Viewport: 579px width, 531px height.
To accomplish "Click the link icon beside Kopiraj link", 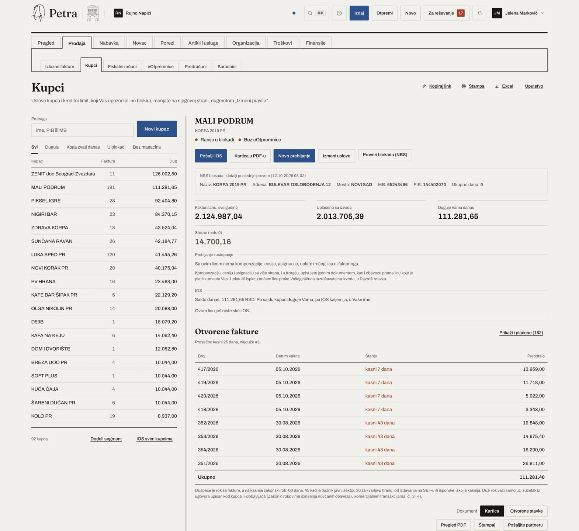I will pyautogui.click(x=424, y=86).
